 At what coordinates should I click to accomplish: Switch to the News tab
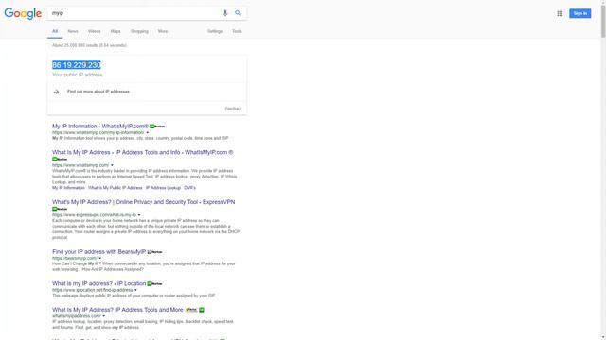[x=73, y=31]
